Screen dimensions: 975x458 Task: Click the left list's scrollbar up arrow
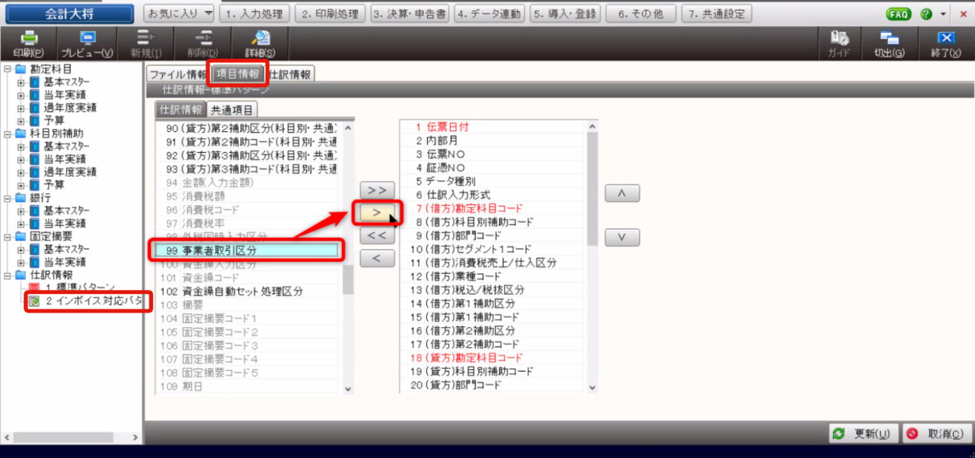348,128
